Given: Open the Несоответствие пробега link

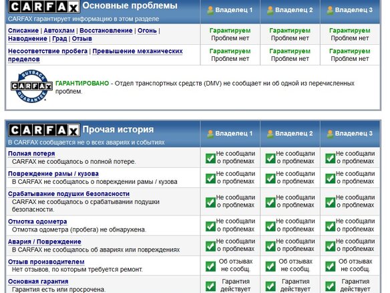Looking at the screenshot, I should point(48,51).
